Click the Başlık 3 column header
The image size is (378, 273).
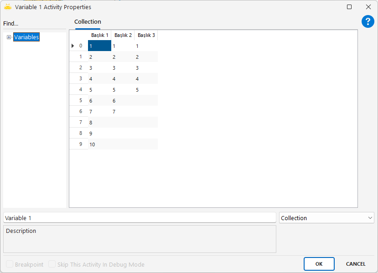pyautogui.click(x=146, y=35)
